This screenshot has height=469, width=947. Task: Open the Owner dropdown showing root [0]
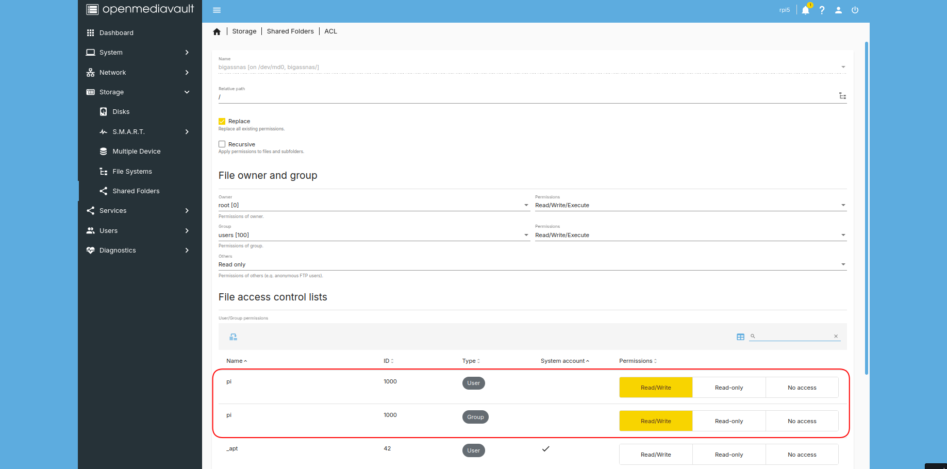coord(374,205)
